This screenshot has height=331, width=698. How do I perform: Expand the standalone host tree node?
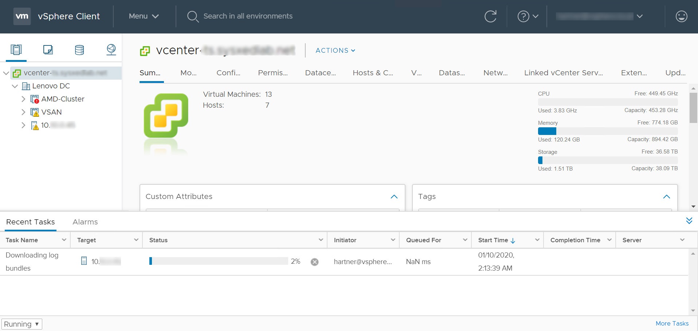pyautogui.click(x=23, y=125)
